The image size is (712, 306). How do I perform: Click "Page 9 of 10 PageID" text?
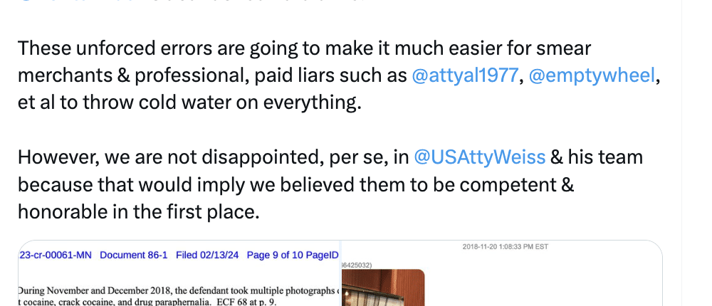(293, 255)
